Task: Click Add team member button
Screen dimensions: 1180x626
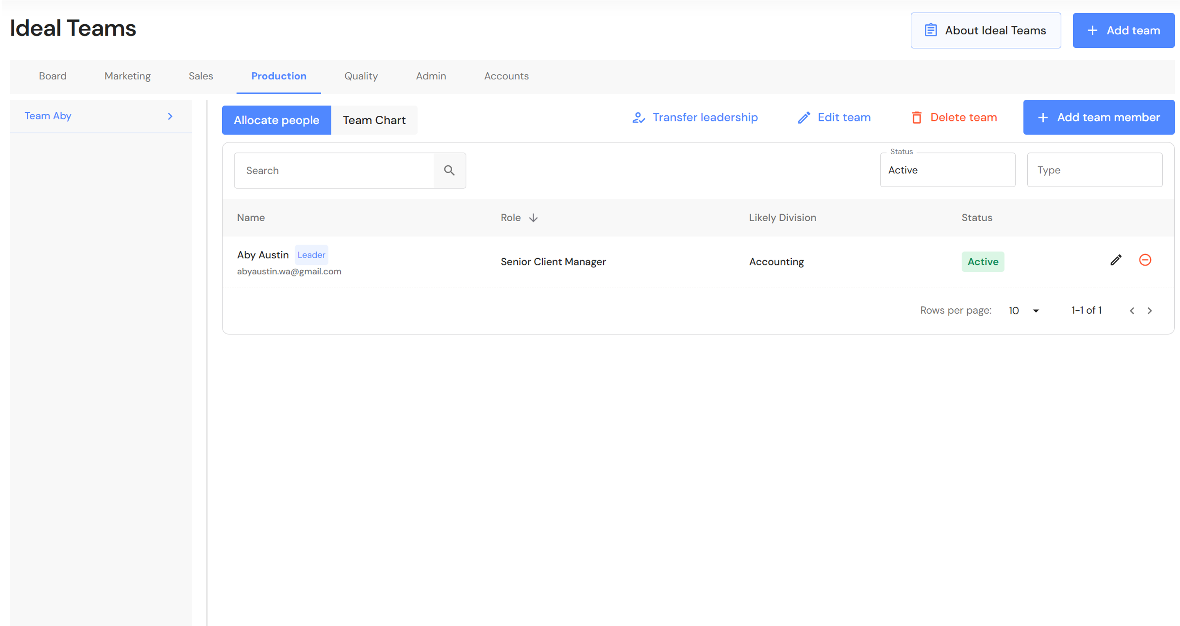Action: click(1098, 118)
